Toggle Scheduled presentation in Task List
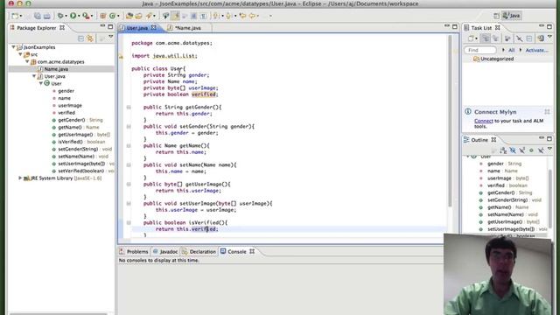The width and height of the screenshot is (560, 315). click(x=496, y=38)
